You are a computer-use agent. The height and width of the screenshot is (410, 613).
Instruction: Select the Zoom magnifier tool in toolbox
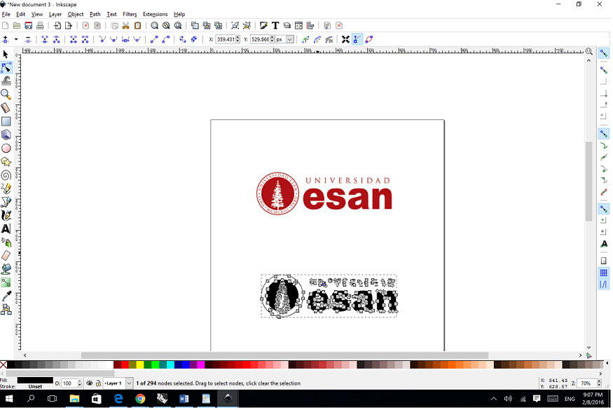[x=6, y=95]
